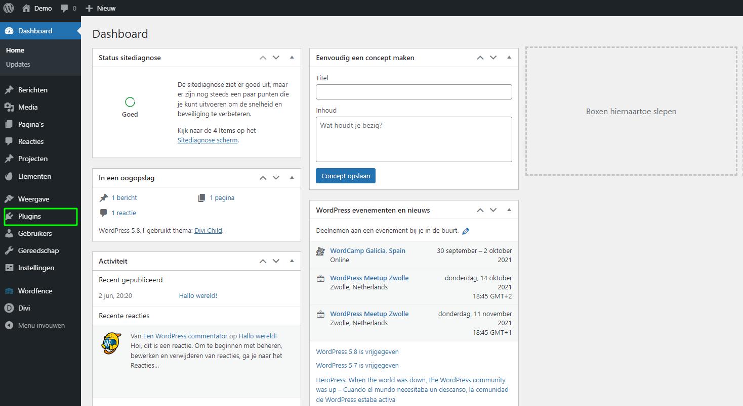
Task: Open the Hallo wereld! recent post link
Action: click(x=198, y=296)
